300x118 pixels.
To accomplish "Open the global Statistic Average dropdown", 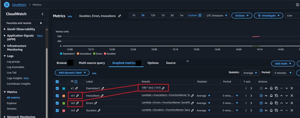I will (x=250, y=73).
